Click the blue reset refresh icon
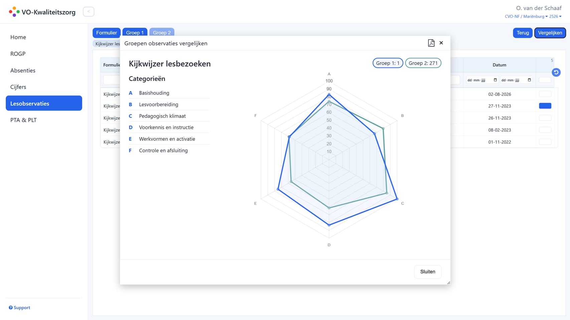This screenshot has height=320, width=570. click(556, 72)
